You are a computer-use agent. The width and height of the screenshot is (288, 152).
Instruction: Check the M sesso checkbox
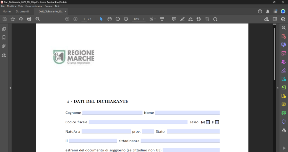pos(208,122)
